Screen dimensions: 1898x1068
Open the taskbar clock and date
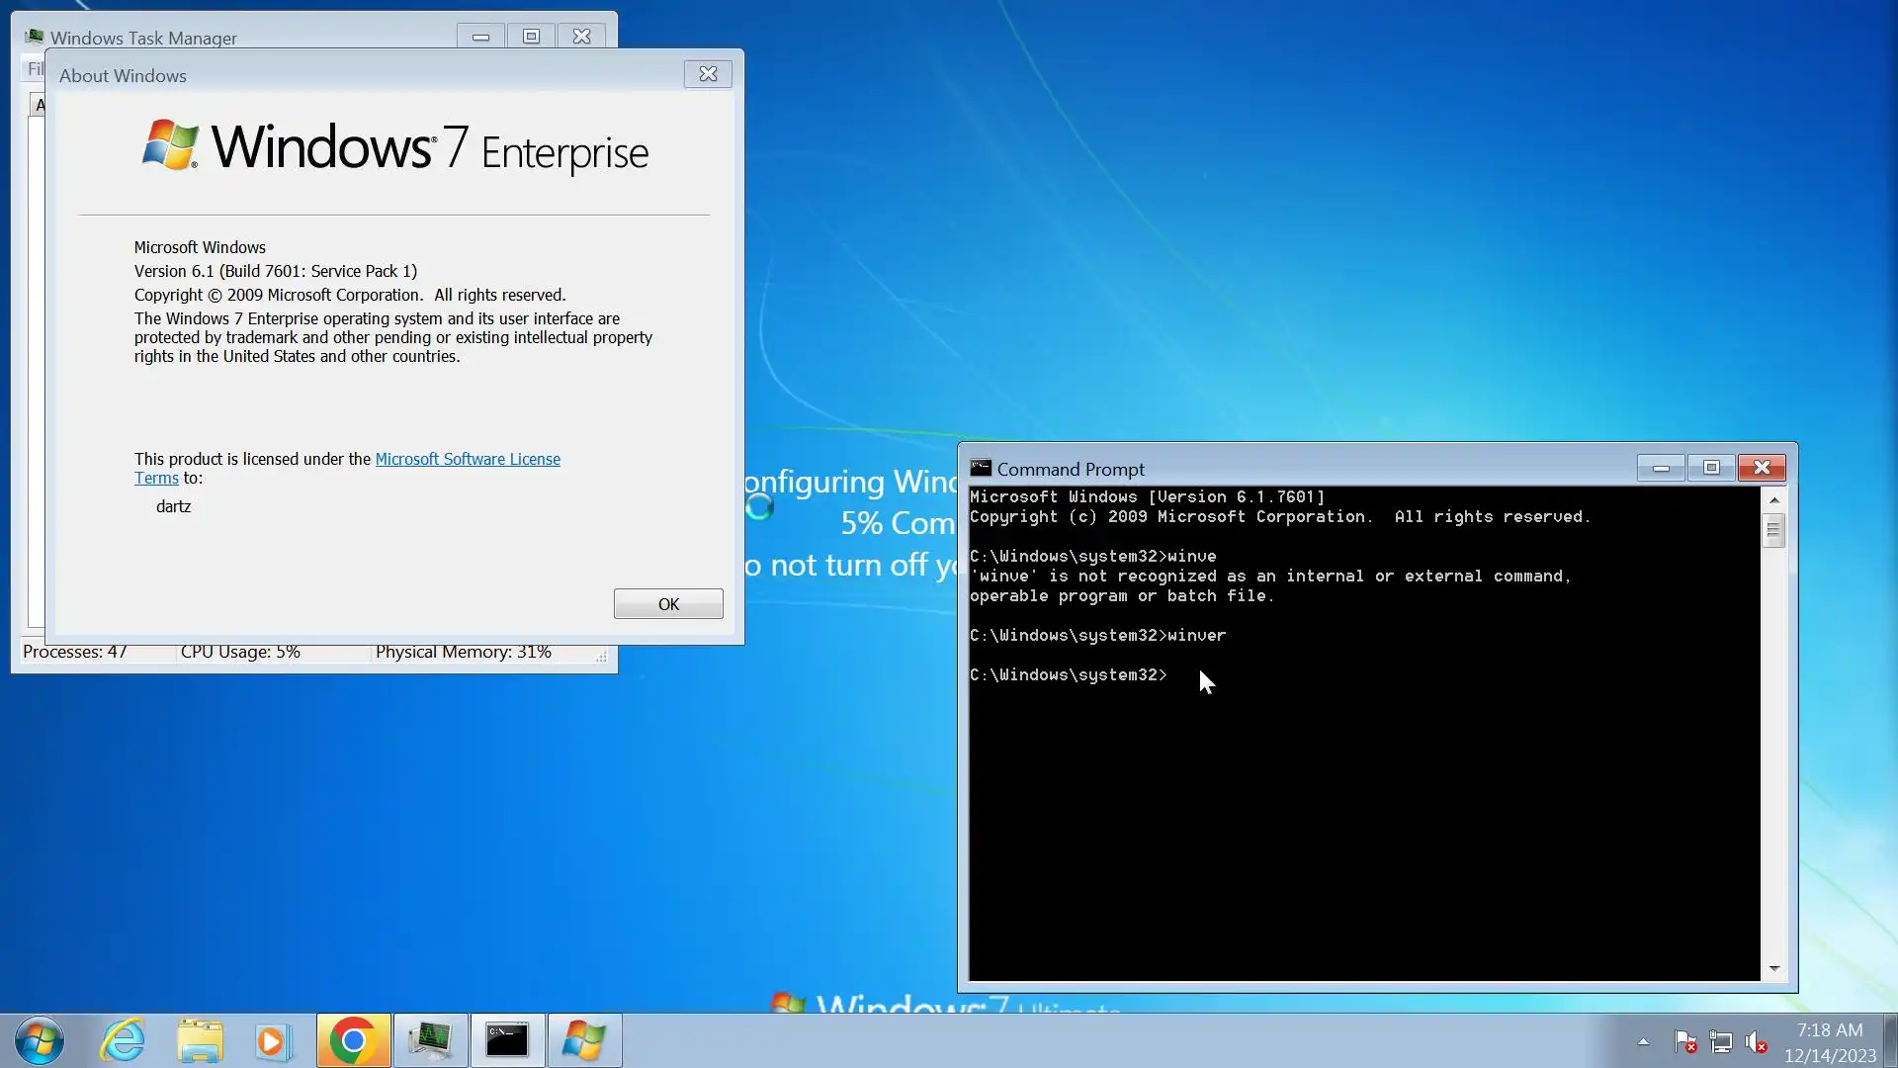(1830, 1042)
